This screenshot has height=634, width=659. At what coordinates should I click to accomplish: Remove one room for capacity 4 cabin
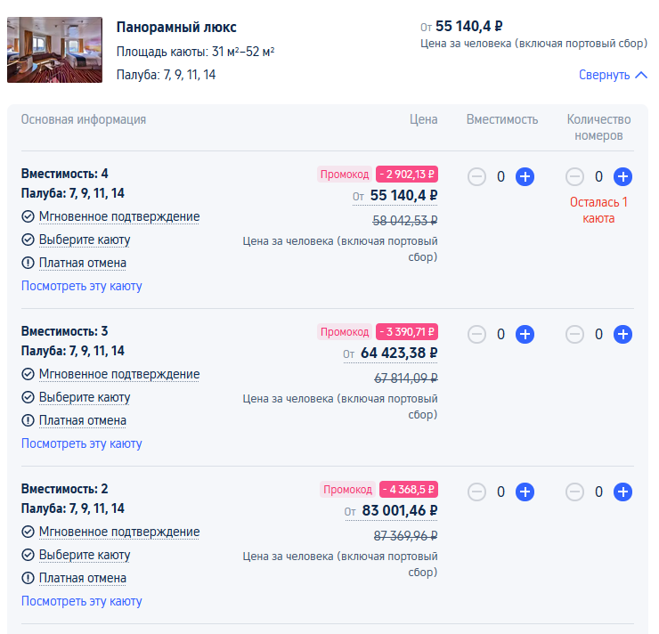[x=574, y=176]
